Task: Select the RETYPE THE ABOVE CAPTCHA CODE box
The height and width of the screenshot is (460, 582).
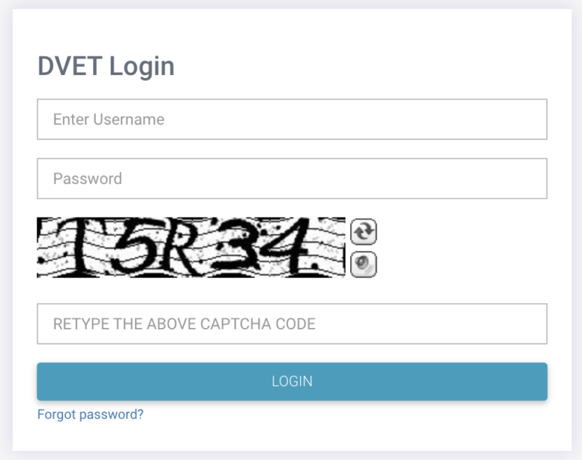Action: 292,324
